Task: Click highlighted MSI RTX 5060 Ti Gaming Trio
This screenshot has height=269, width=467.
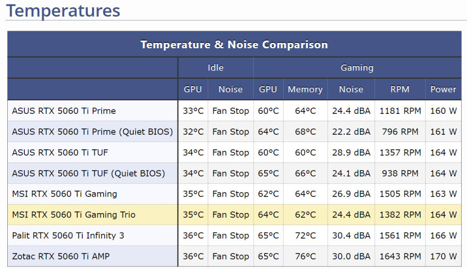Action: coord(73,215)
